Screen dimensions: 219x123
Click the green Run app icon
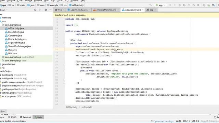tap(170, 5)
